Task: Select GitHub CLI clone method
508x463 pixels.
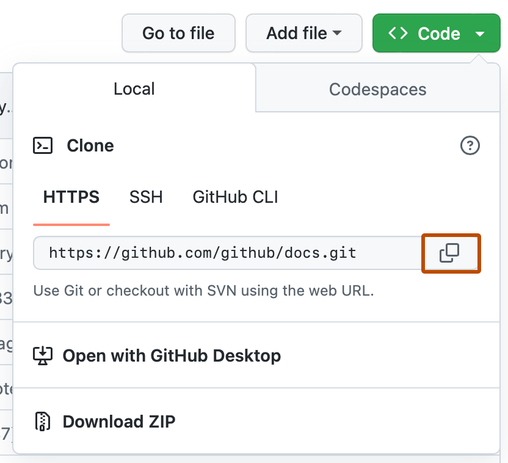Action: coord(234,197)
